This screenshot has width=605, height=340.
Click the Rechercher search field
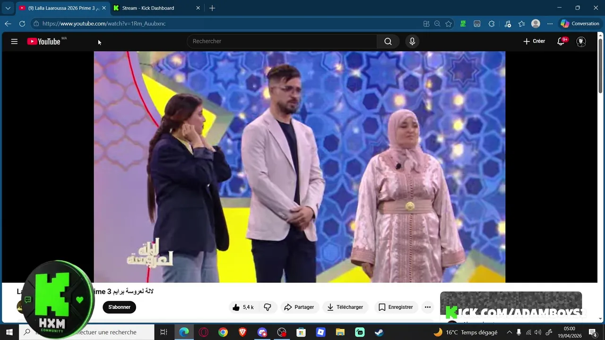pos(282,41)
